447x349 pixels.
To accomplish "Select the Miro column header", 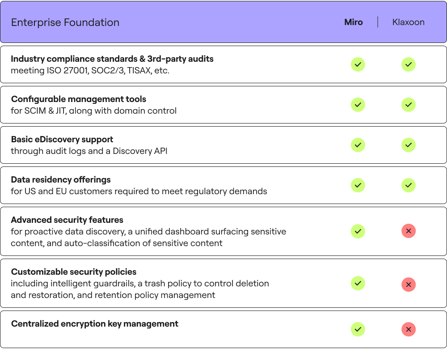I will (354, 22).
